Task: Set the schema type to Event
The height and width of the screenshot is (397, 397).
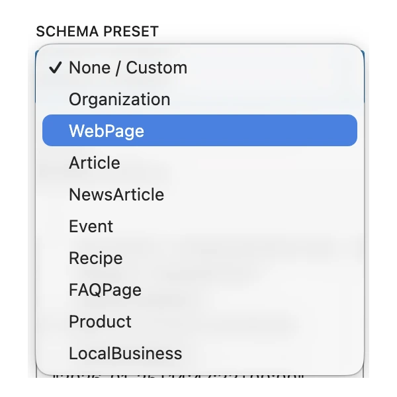Action: coord(91,226)
